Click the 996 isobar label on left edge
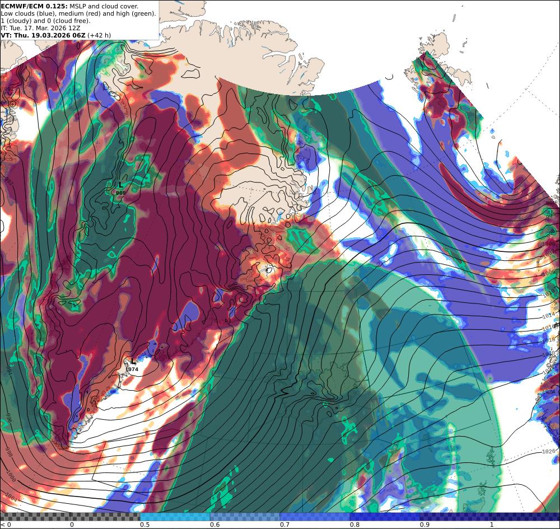This screenshot has height=529, width=560. point(10,418)
